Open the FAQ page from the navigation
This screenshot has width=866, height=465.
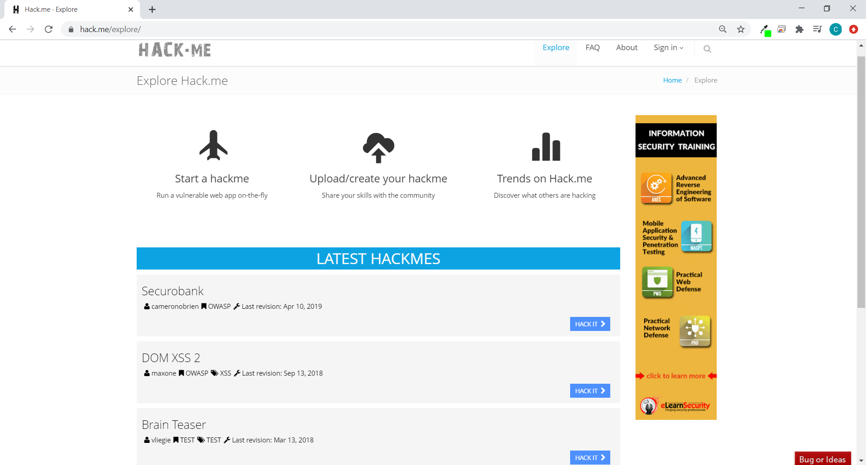(593, 47)
